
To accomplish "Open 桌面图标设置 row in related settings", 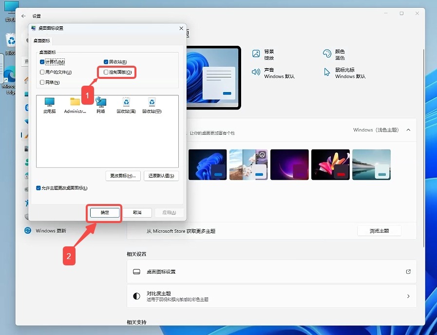I will 271,272.
